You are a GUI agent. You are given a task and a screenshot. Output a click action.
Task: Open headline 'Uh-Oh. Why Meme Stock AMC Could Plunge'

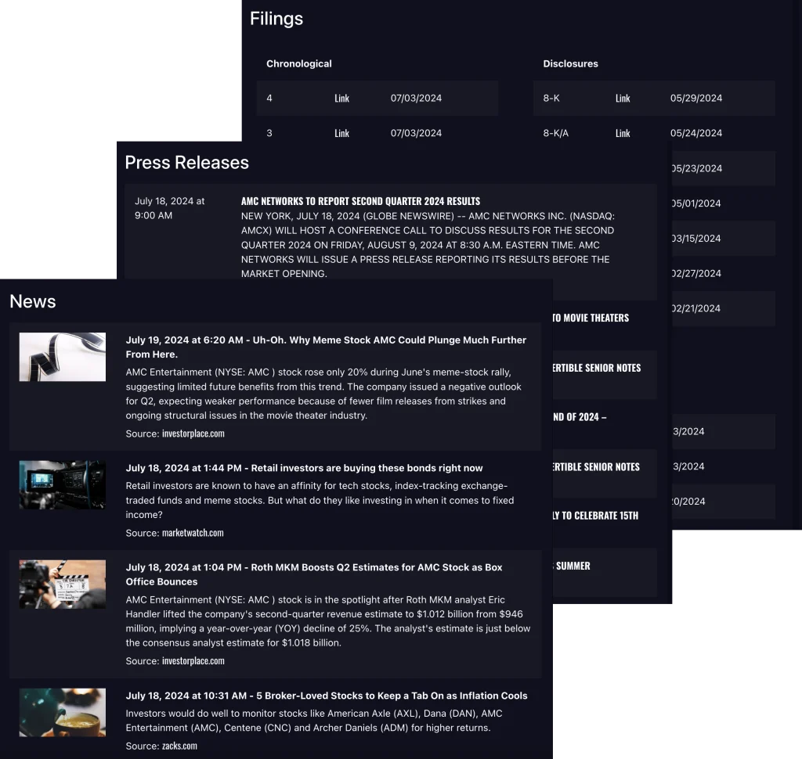click(326, 347)
